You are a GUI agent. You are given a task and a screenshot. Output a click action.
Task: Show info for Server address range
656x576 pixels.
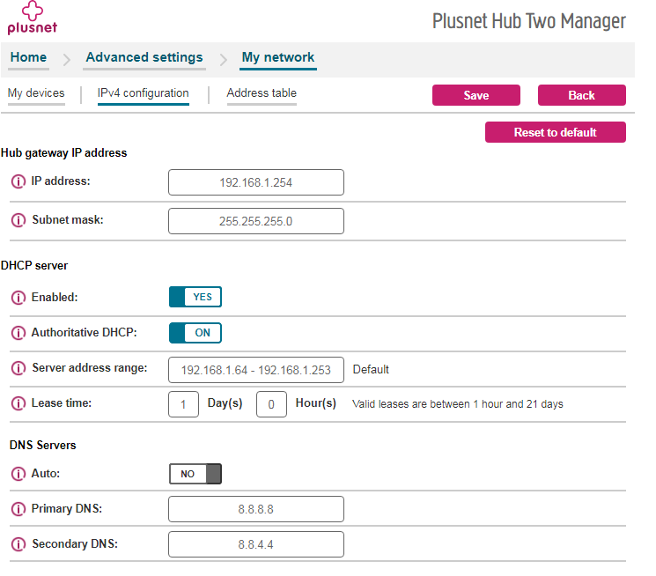18,368
